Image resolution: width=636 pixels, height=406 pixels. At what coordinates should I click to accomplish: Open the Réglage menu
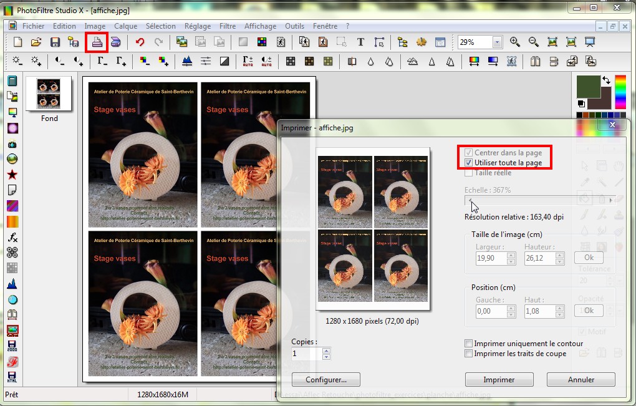coord(198,26)
